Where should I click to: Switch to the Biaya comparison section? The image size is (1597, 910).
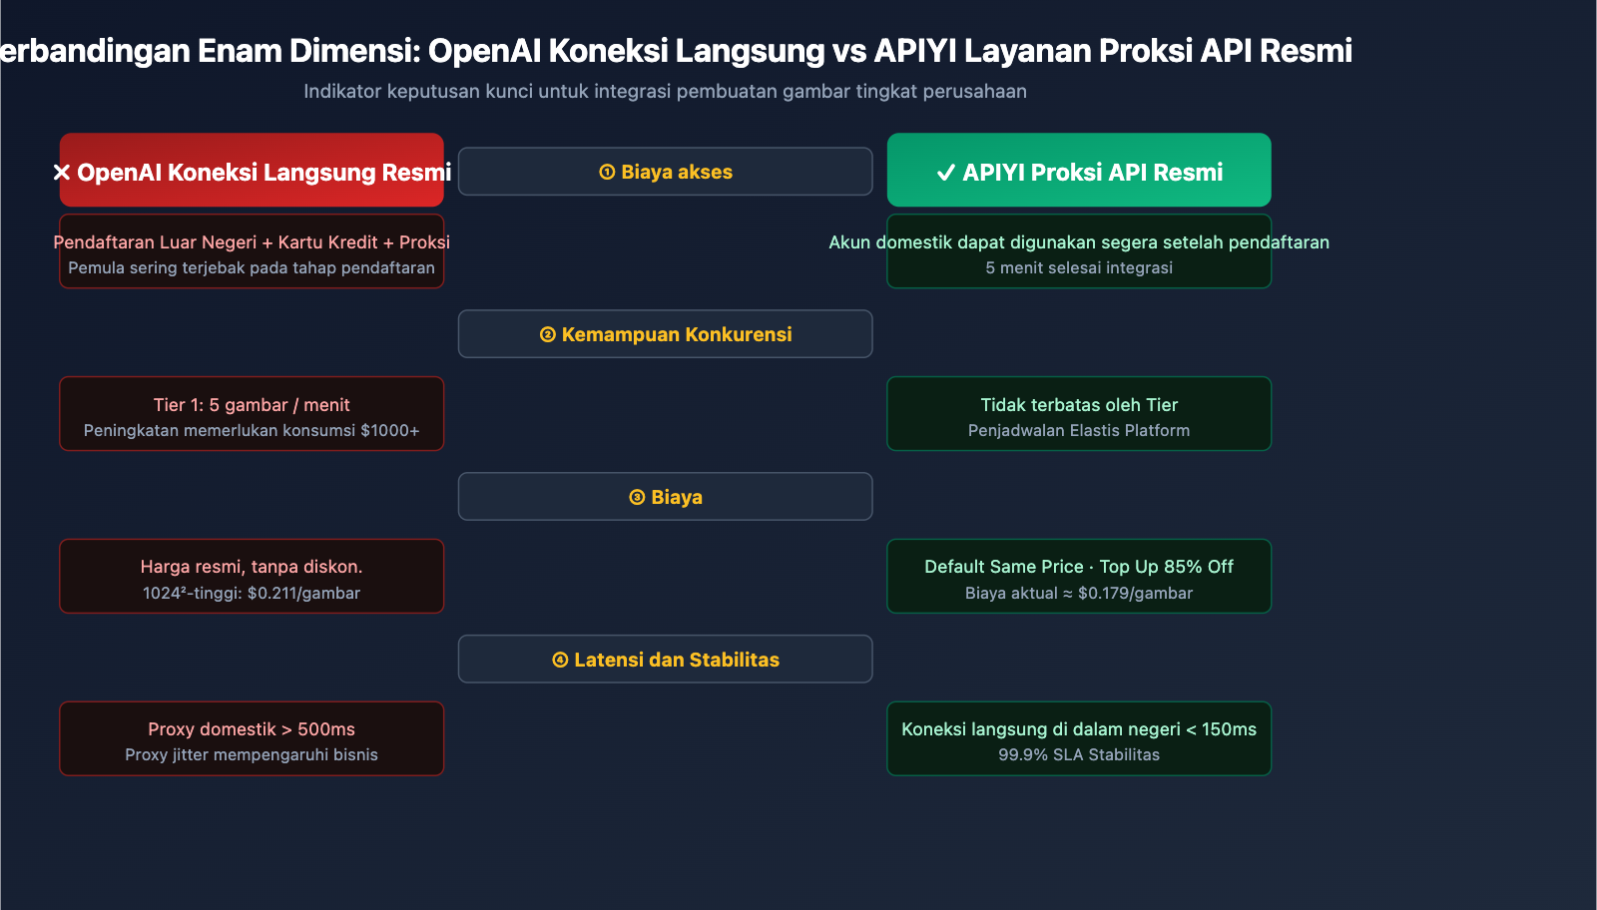coord(666,496)
